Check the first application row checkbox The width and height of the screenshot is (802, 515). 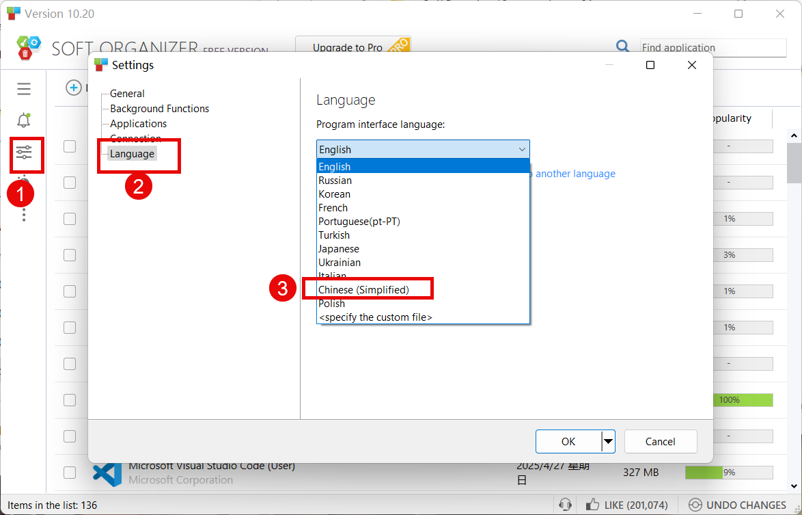pyautogui.click(x=70, y=146)
